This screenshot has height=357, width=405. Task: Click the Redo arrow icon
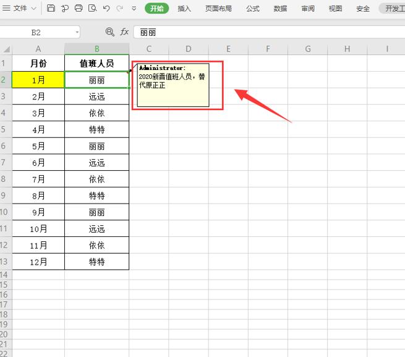(x=119, y=8)
